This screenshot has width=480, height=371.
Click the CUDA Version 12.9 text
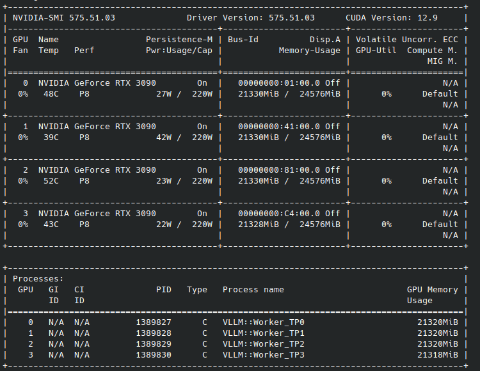(x=392, y=18)
